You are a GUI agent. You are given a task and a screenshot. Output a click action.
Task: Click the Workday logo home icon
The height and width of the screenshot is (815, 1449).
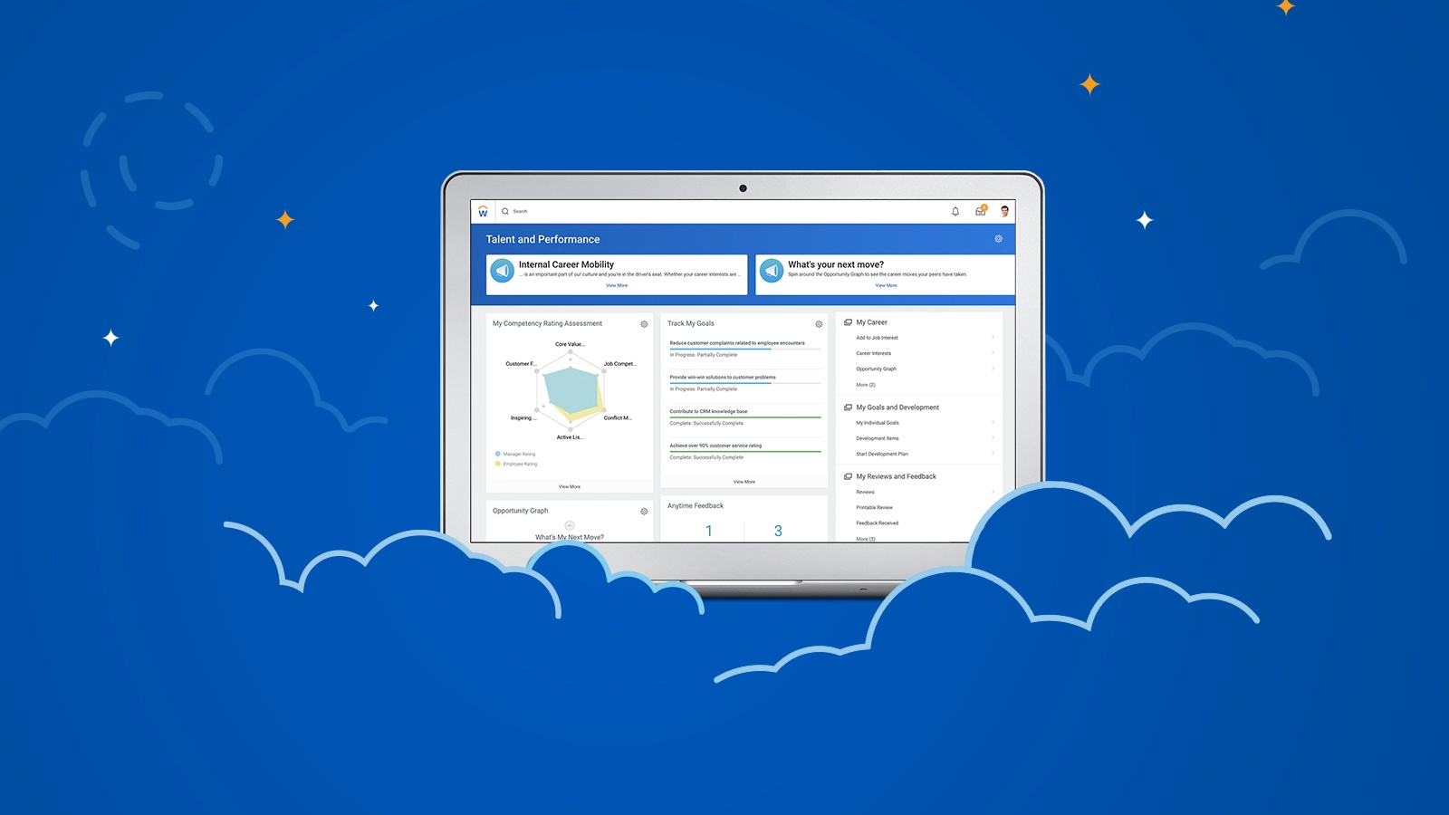(x=483, y=212)
